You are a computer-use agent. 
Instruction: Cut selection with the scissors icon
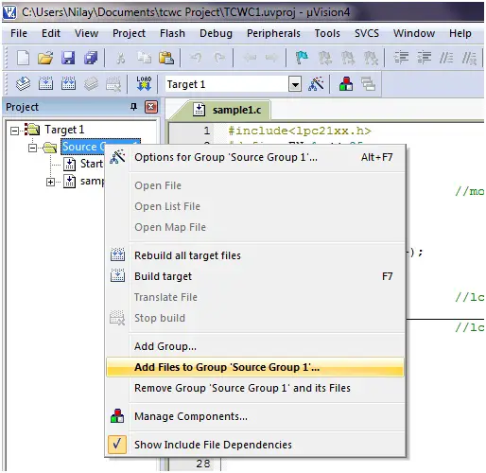tap(121, 58)
